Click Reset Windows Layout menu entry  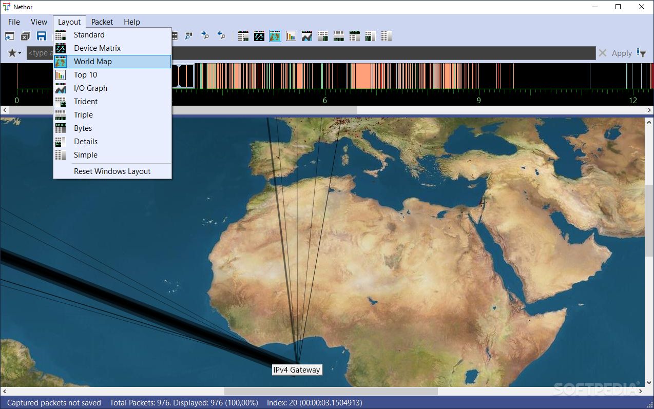[112, 171]
